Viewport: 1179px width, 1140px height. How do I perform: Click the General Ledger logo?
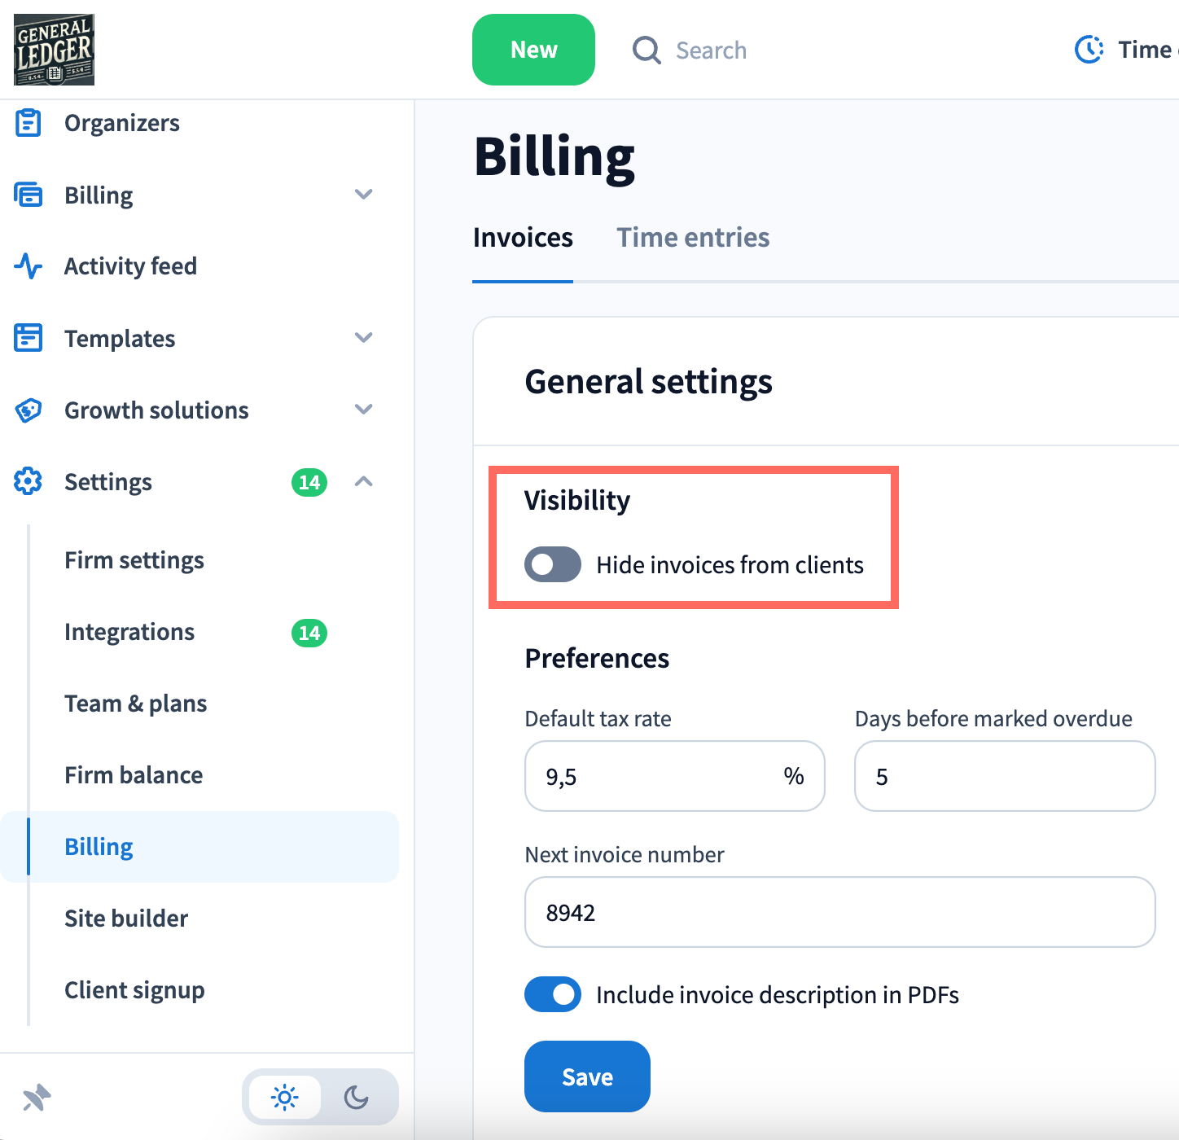(54, 50)
